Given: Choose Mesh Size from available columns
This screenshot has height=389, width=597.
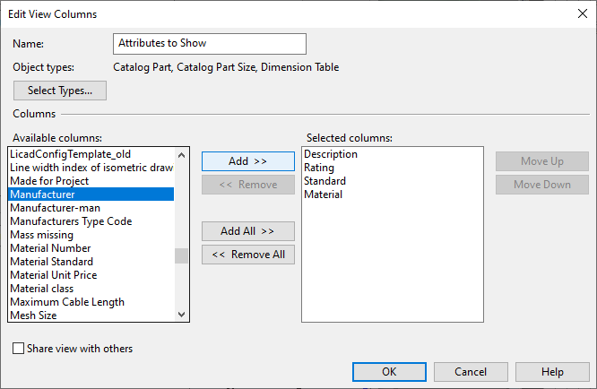Looking at the screenshot, I should click(x=33, y=316).
